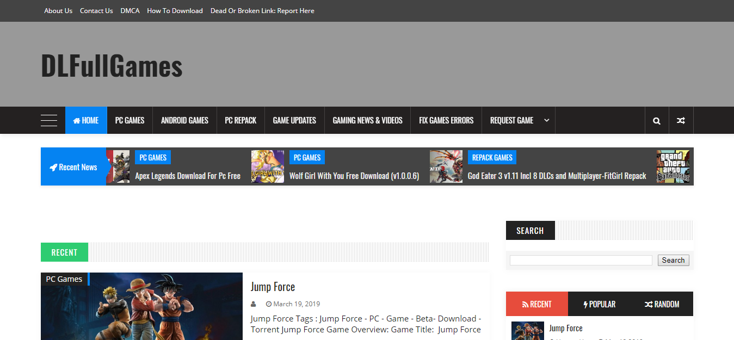Open the PC GAMES menu item
Screen dimensions: 734x340
[129, 120]
